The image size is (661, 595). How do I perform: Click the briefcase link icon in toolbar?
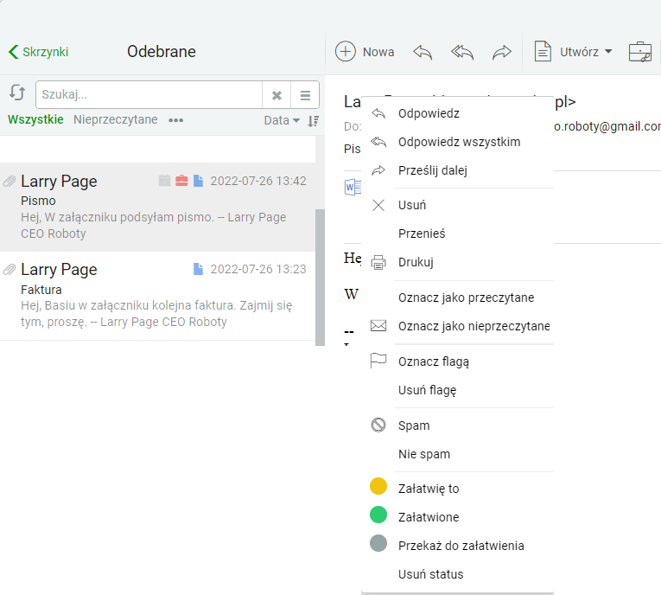pos(640,52)
